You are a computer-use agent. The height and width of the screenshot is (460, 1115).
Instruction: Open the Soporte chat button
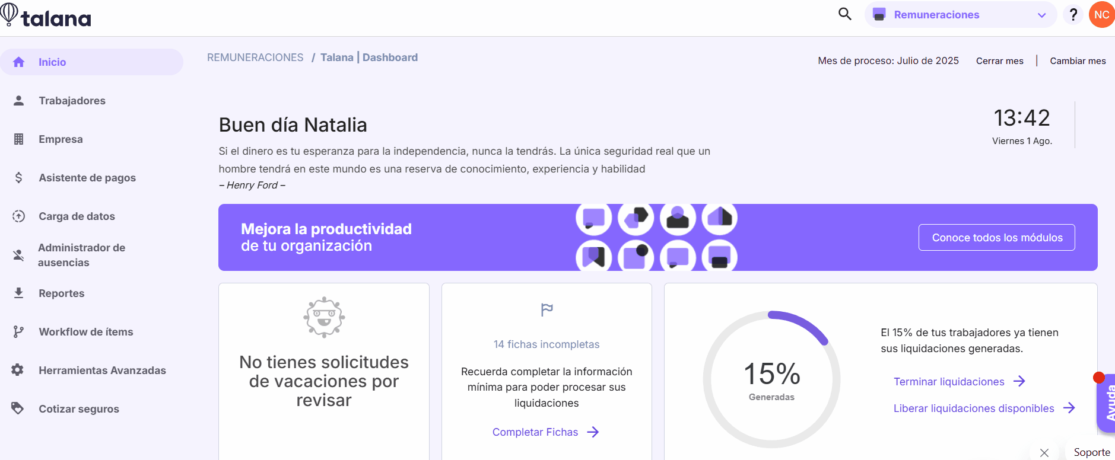click(1091, 452)
